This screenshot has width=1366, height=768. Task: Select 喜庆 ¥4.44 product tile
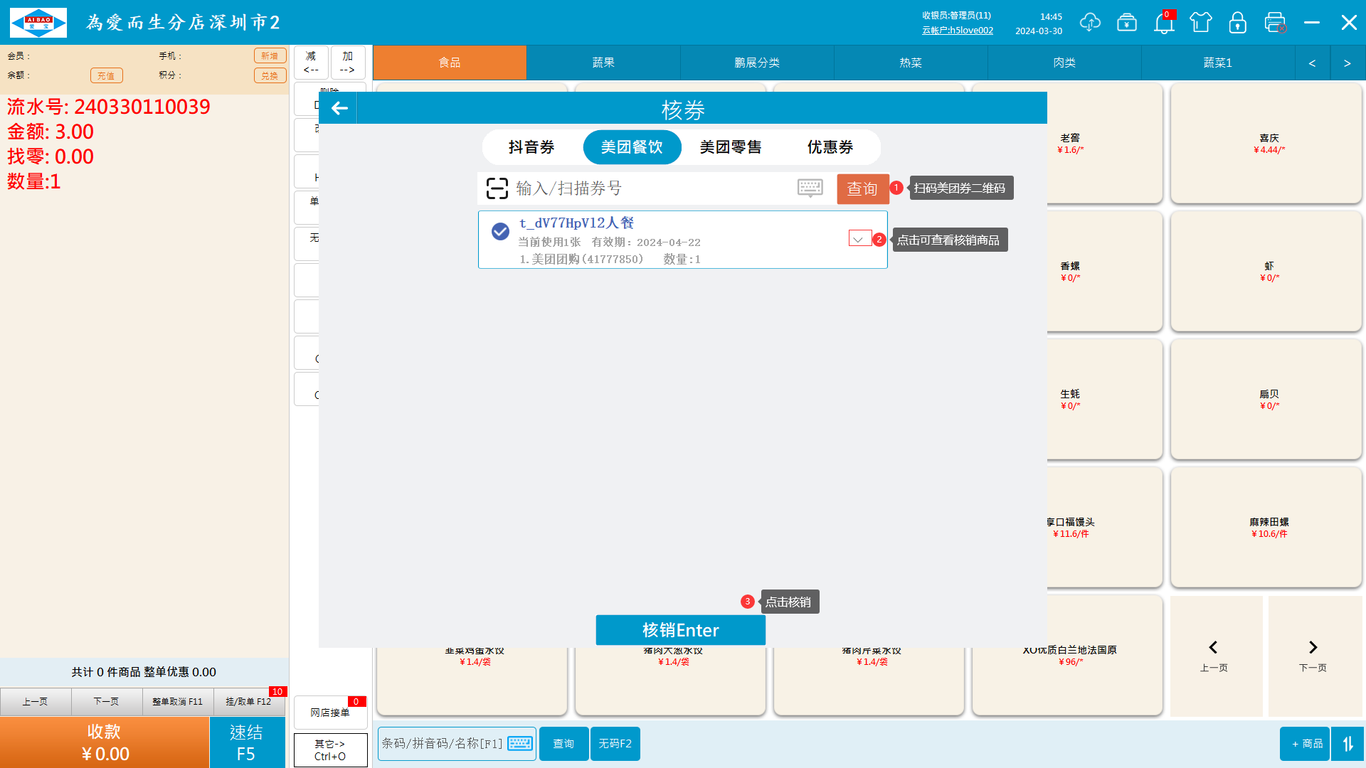coord(1266,143)
